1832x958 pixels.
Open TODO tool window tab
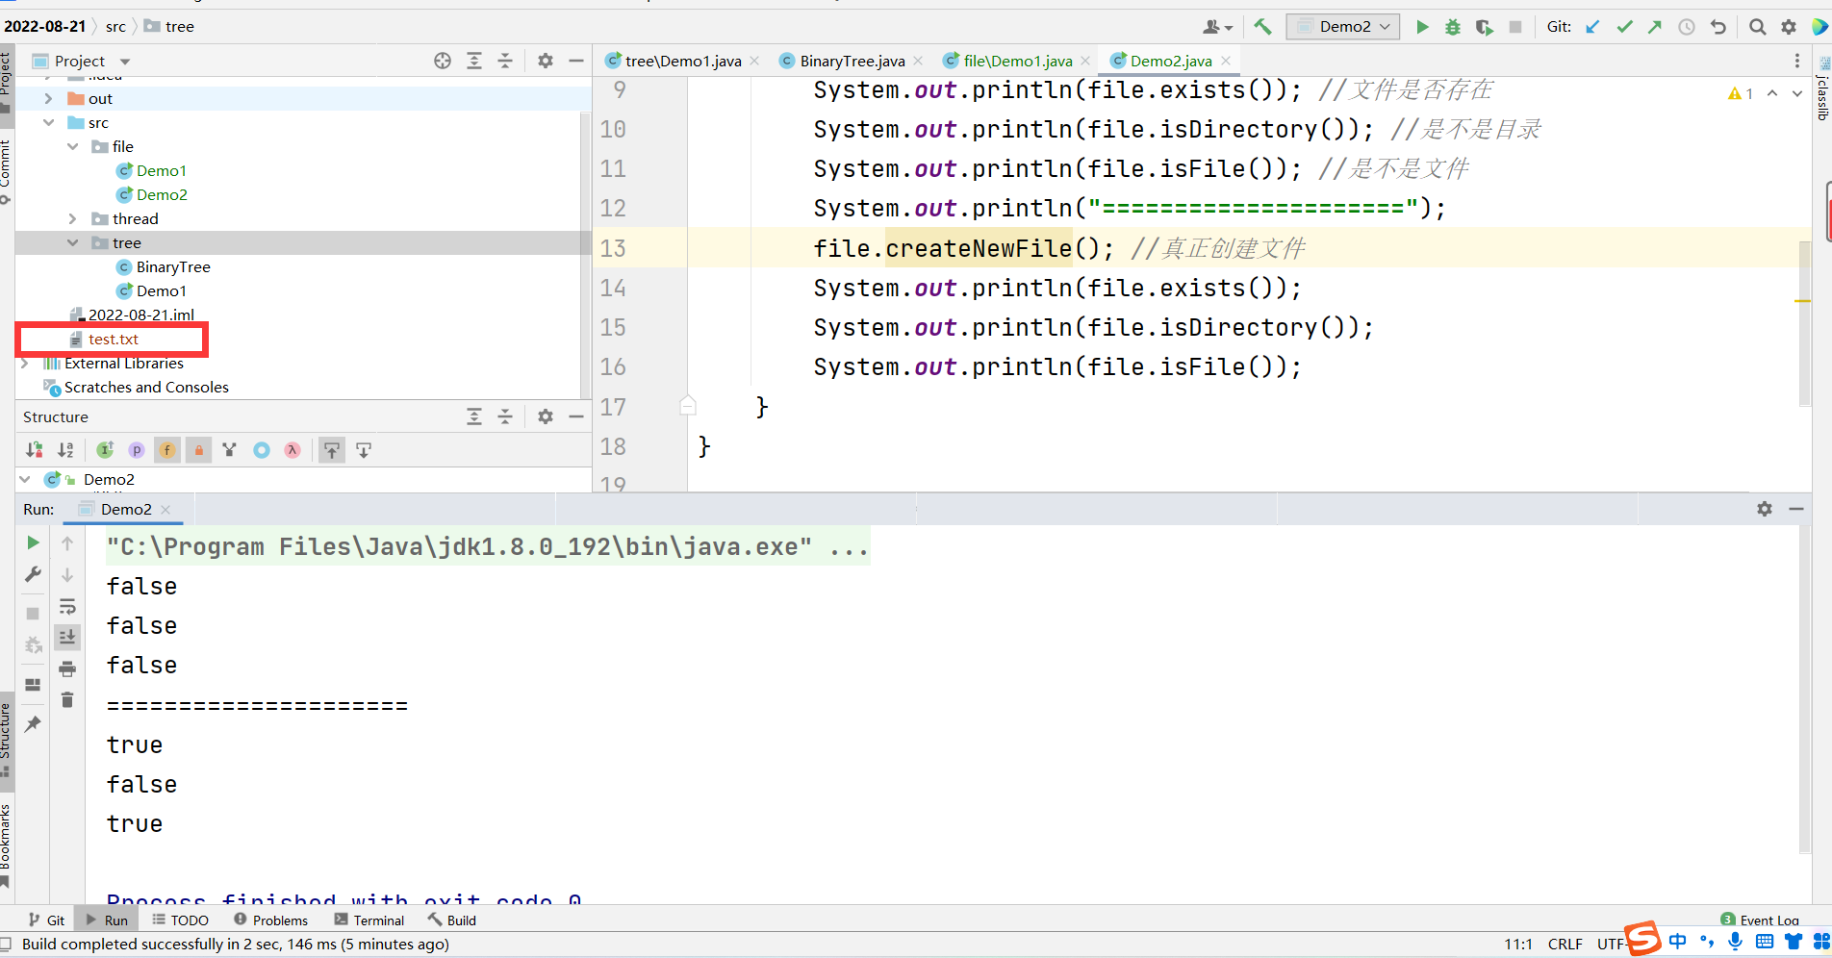coord(181,920)
